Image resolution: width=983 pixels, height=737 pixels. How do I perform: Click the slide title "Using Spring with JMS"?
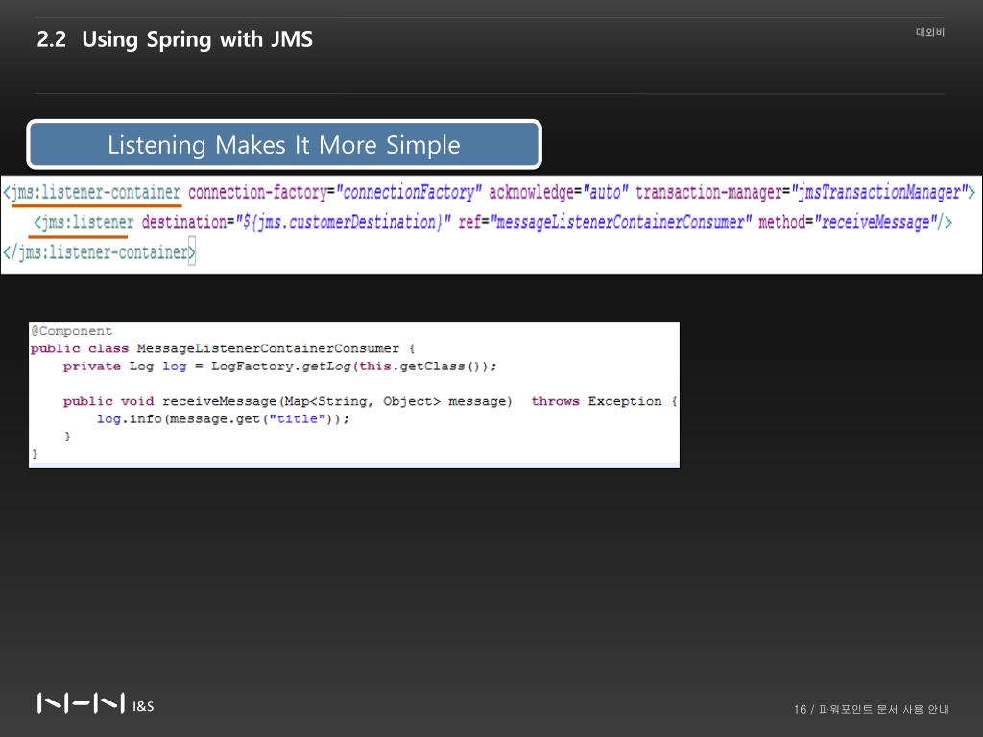tap(197, 39)
